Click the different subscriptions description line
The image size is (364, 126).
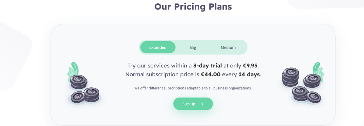pos(193,88)
